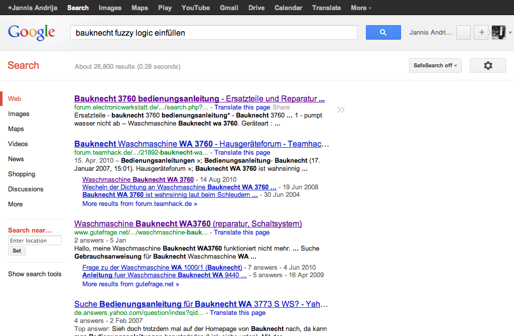
Task: Click the blue magnifier search button
Action: click(x=383, y=33)
